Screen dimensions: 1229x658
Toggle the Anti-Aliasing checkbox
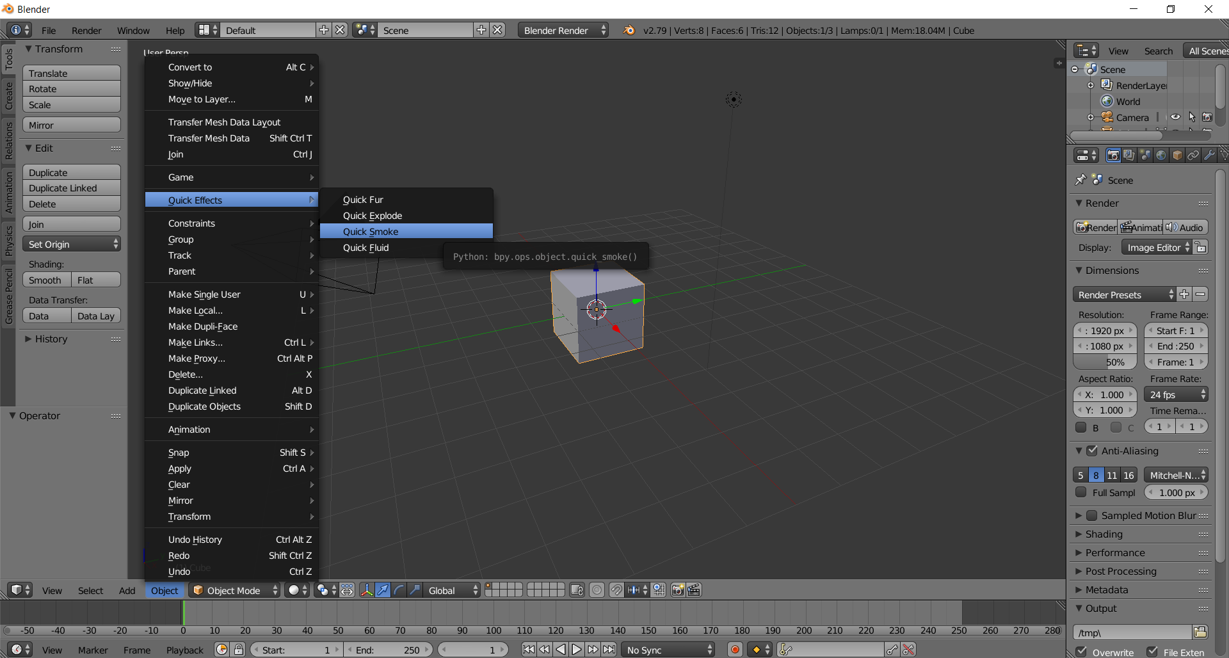(x=1092, y=451)
